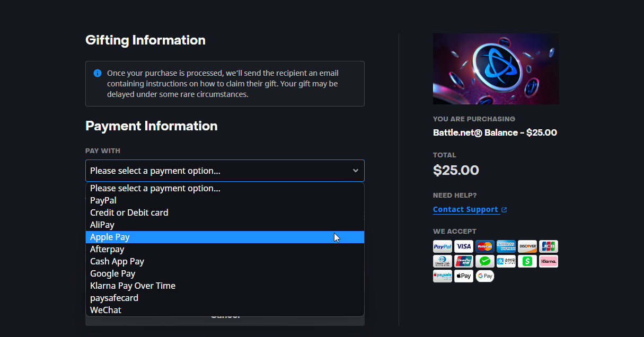Click the green WeChat Pay logo icon
Screen dimensions: 644x337
point(485,261)
